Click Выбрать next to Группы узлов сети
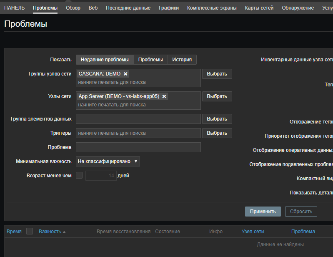The image size is (333, 257). click(217, 74)
